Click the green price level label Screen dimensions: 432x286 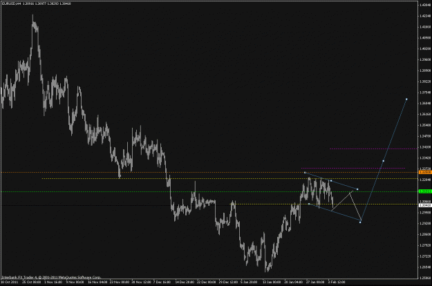(425, 191)
